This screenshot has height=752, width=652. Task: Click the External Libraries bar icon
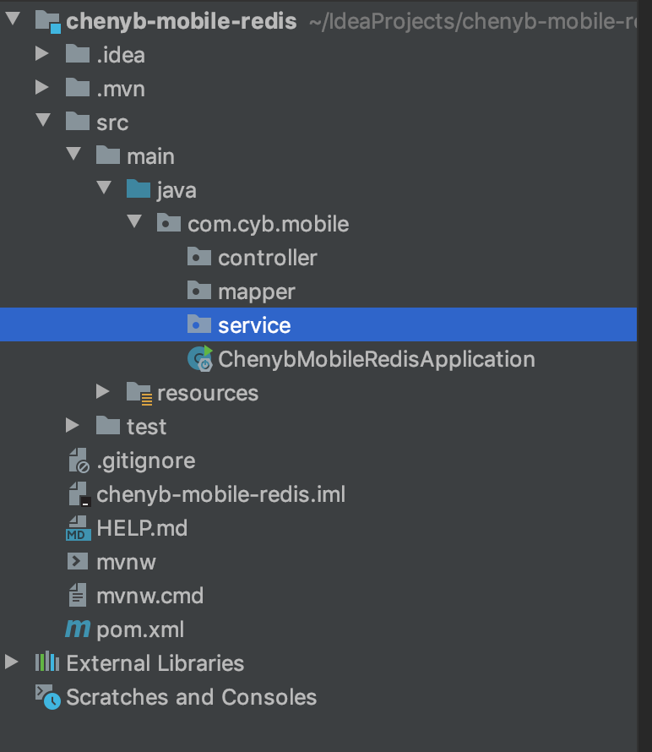click(x=47, y=662)
